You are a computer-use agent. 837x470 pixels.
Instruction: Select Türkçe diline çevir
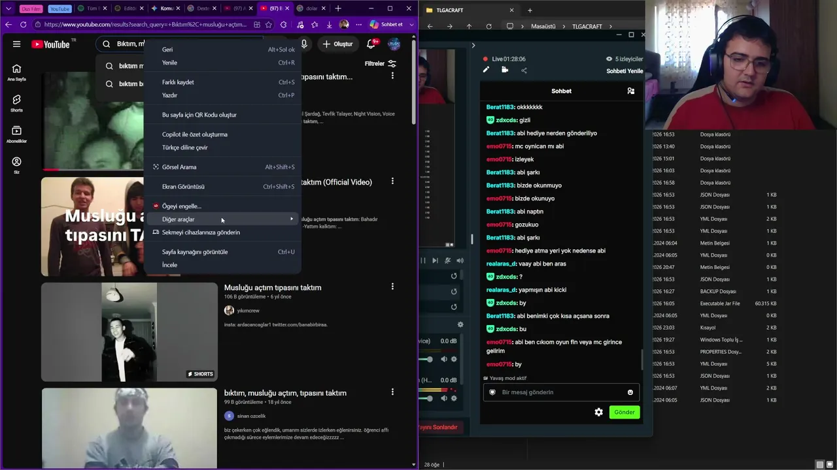click(x=222, y=148)
